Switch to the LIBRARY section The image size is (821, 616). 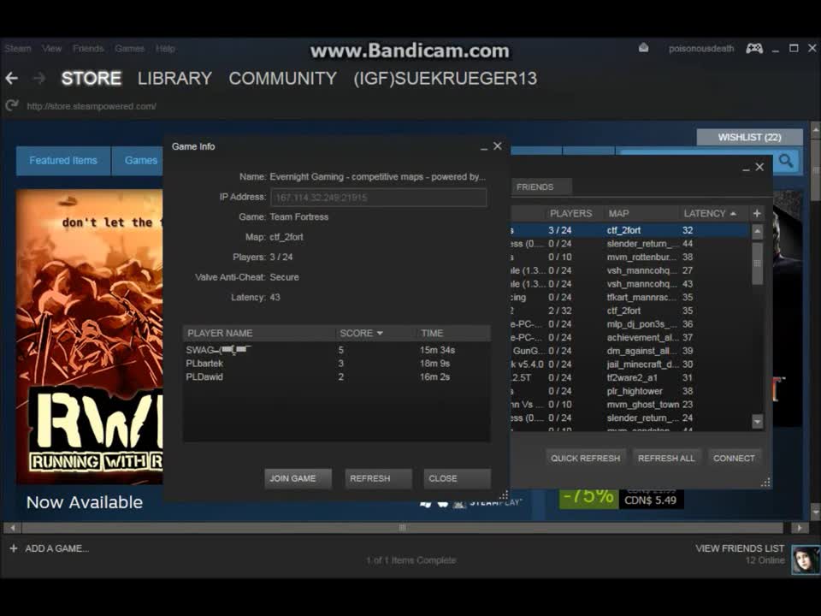pos(174,79)
